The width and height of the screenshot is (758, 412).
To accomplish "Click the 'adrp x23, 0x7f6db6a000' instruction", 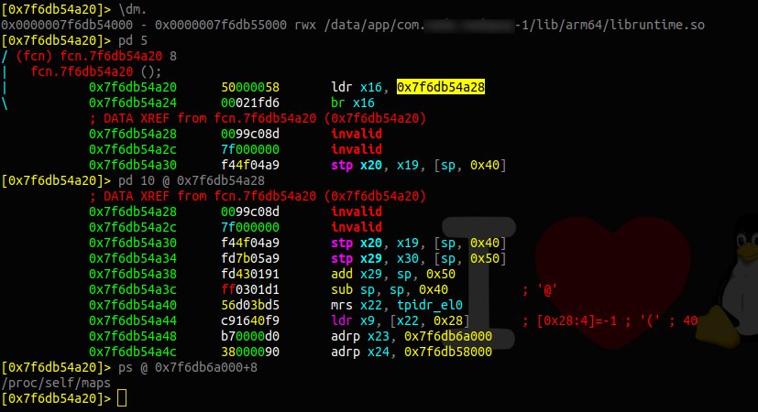I will (412, 336).
